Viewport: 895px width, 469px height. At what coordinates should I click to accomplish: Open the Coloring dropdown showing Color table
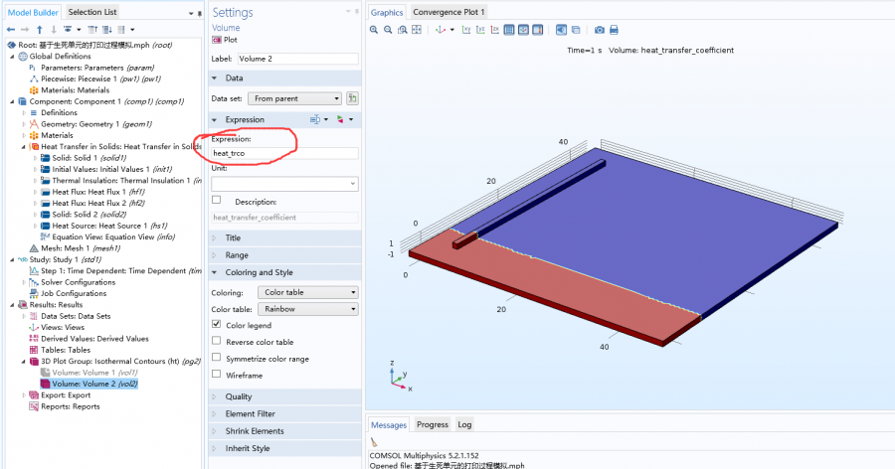(x=308, y=292)
